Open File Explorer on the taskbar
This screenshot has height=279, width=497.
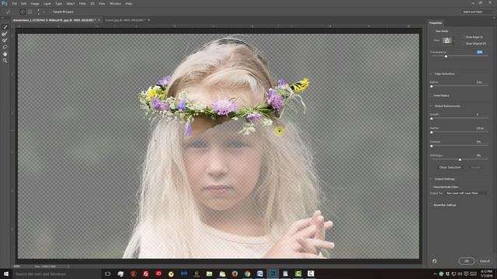[209, 274]
